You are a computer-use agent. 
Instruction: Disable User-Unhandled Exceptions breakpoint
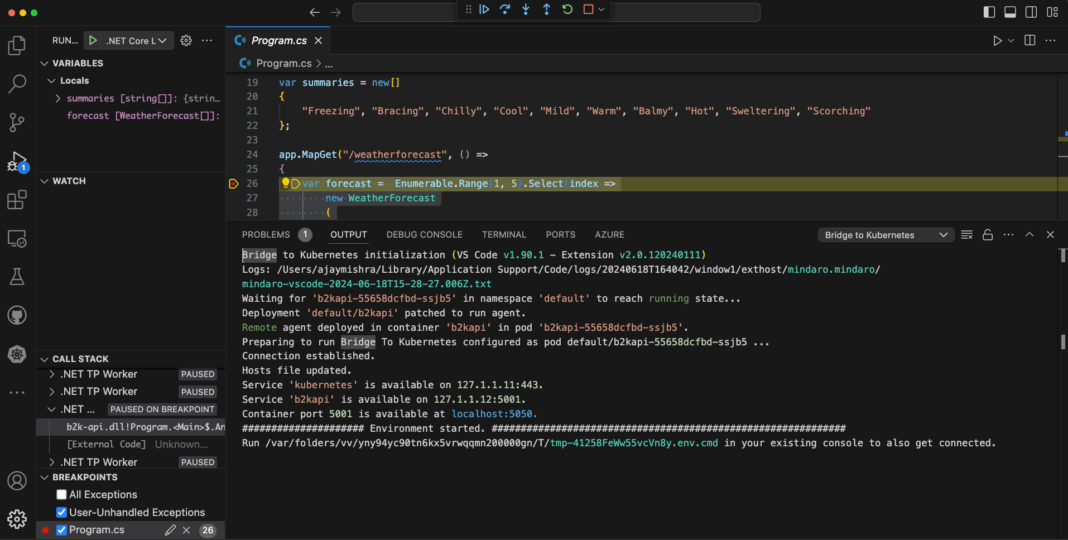(x=62, y=513)
